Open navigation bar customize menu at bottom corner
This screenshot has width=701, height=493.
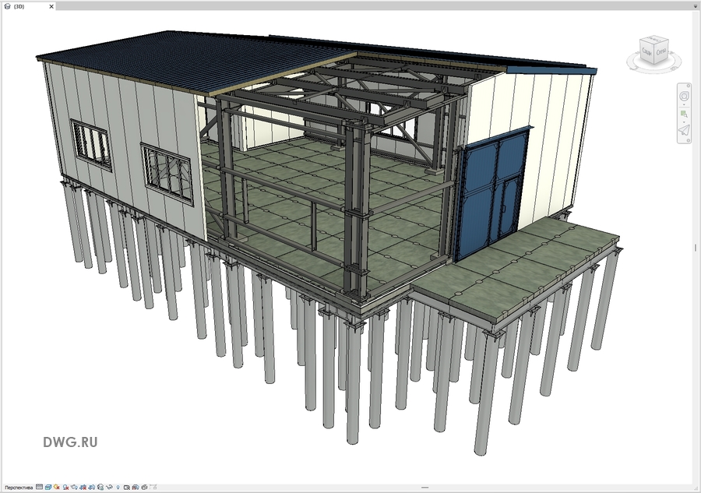pos(689,142)
